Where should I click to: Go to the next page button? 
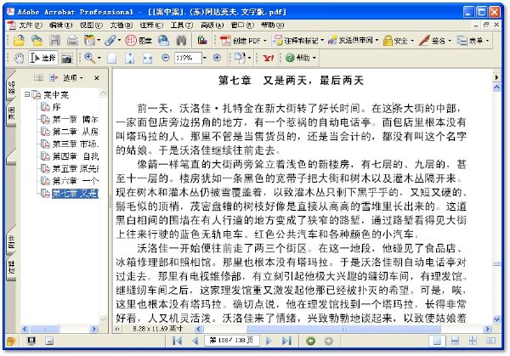pos(269,341)
